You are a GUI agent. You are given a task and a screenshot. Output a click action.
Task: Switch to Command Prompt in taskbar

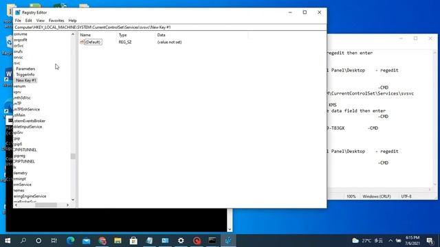pos(212,240)
